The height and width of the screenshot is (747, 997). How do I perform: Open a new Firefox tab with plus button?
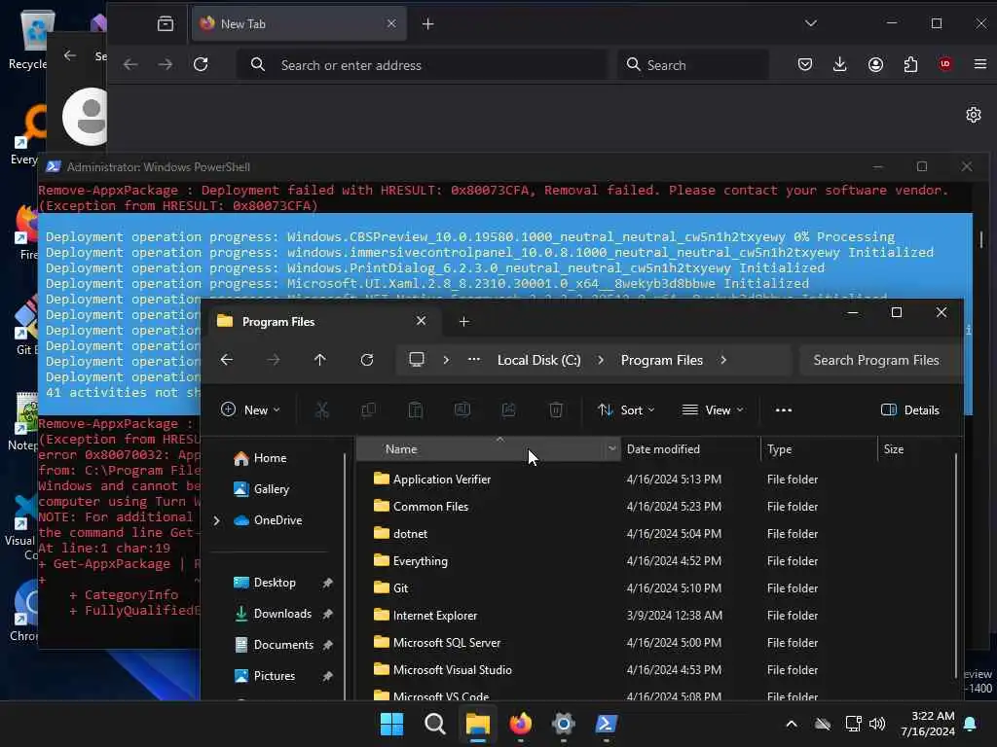[428, 24]
